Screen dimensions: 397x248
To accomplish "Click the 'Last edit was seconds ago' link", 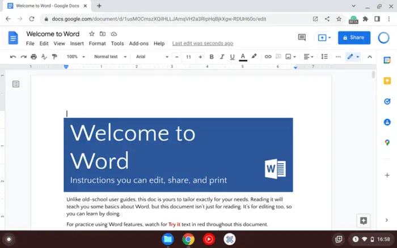I will [x=202, y=44].
